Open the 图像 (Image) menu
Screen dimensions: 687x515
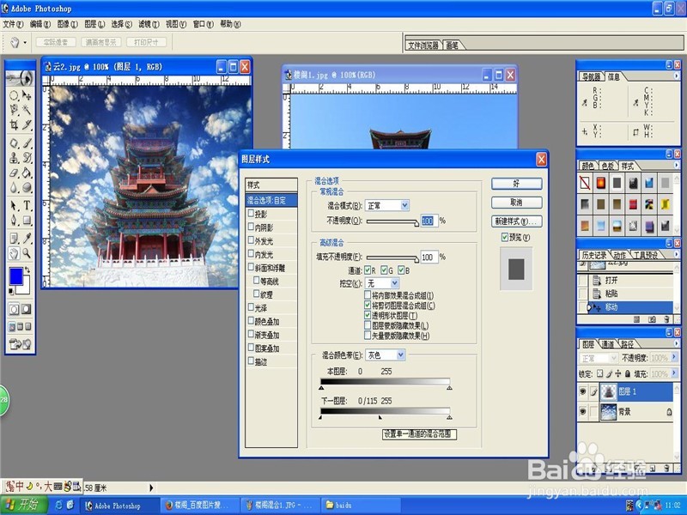[x=68, y=24]
